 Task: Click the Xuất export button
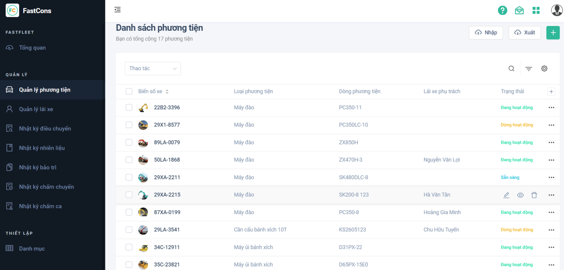point(524,33)
